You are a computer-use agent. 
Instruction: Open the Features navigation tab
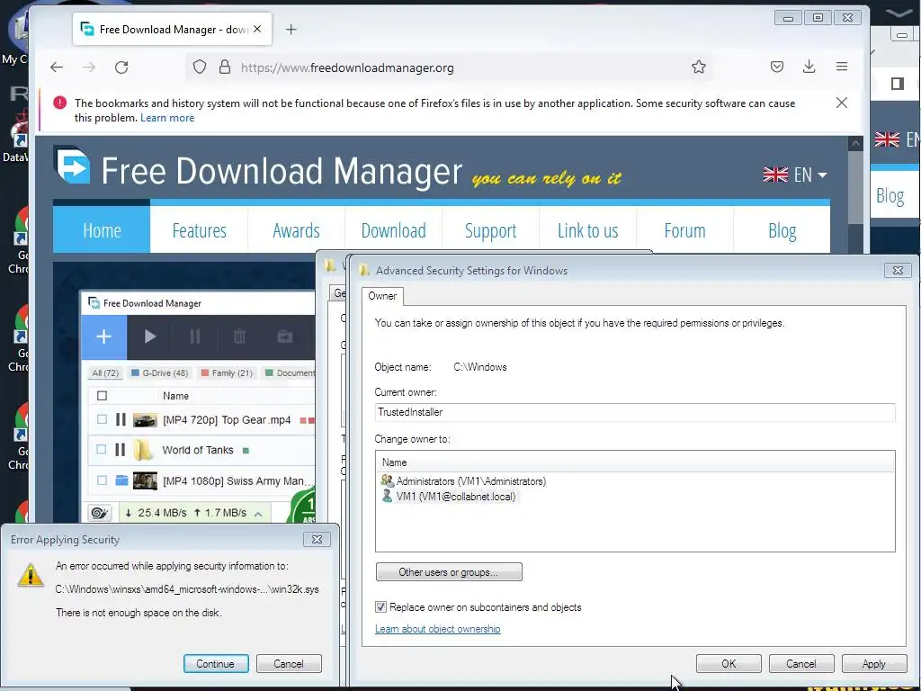pyautogui.click(x=199, y=230)
